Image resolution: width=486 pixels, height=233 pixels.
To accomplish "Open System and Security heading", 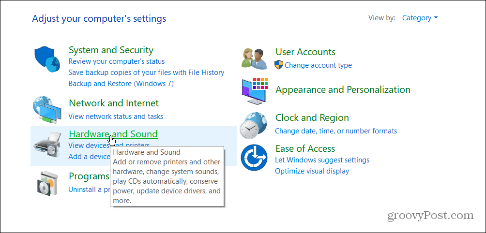I will pos(111,50).
